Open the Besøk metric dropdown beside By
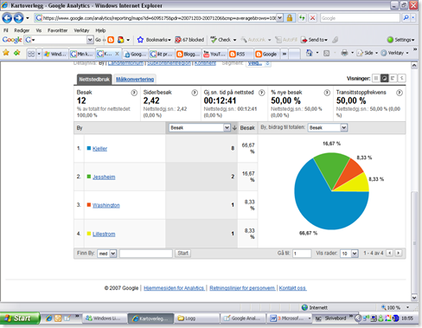This screenshot has height=328, width=422. coord(199,127)
